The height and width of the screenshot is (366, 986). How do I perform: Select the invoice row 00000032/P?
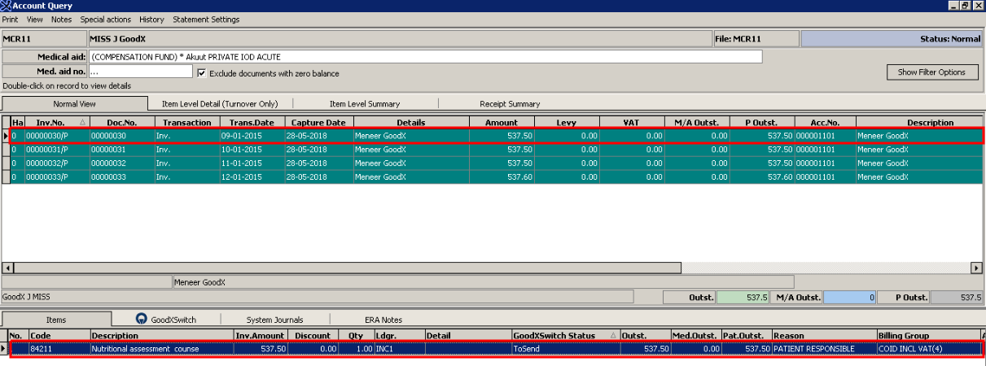(57, 163)
